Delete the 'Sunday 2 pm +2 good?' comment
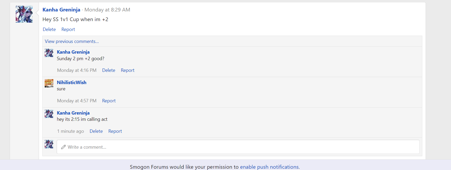Viewport: 451px width, 170px height. pyautogui.click(x=109, y=70)
